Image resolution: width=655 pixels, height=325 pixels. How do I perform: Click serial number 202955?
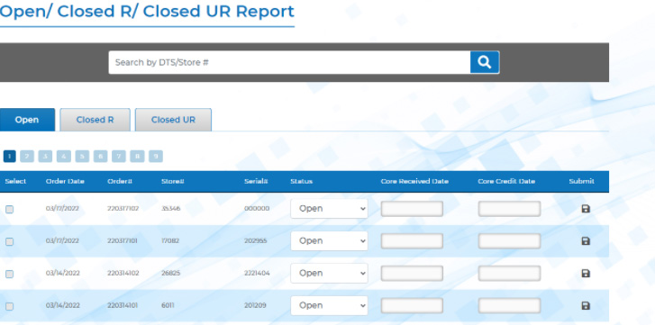click(255, 240)
